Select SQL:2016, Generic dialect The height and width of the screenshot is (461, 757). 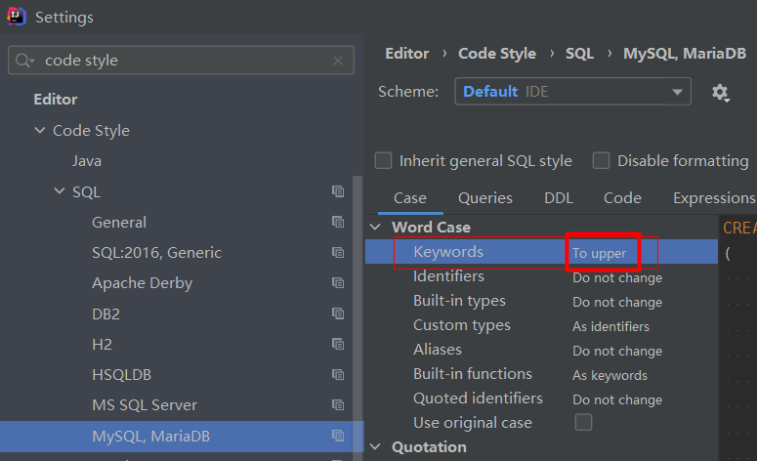point(156,252)
